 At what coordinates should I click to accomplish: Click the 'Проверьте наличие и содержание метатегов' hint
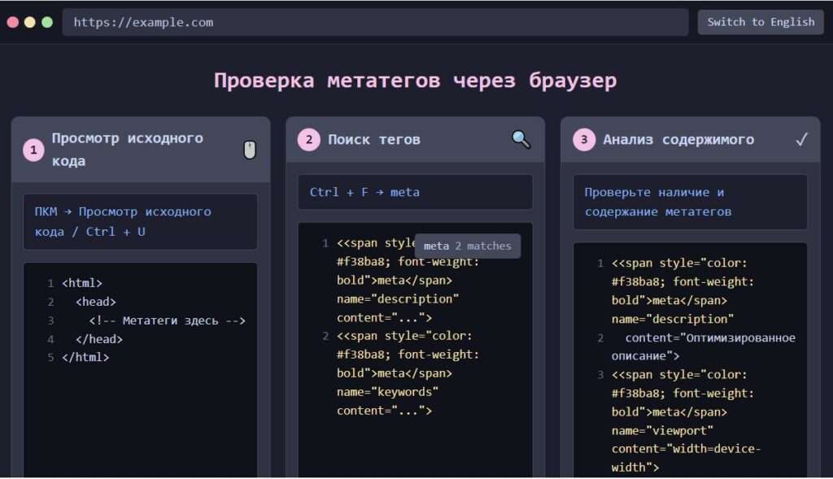pos(690,202)
